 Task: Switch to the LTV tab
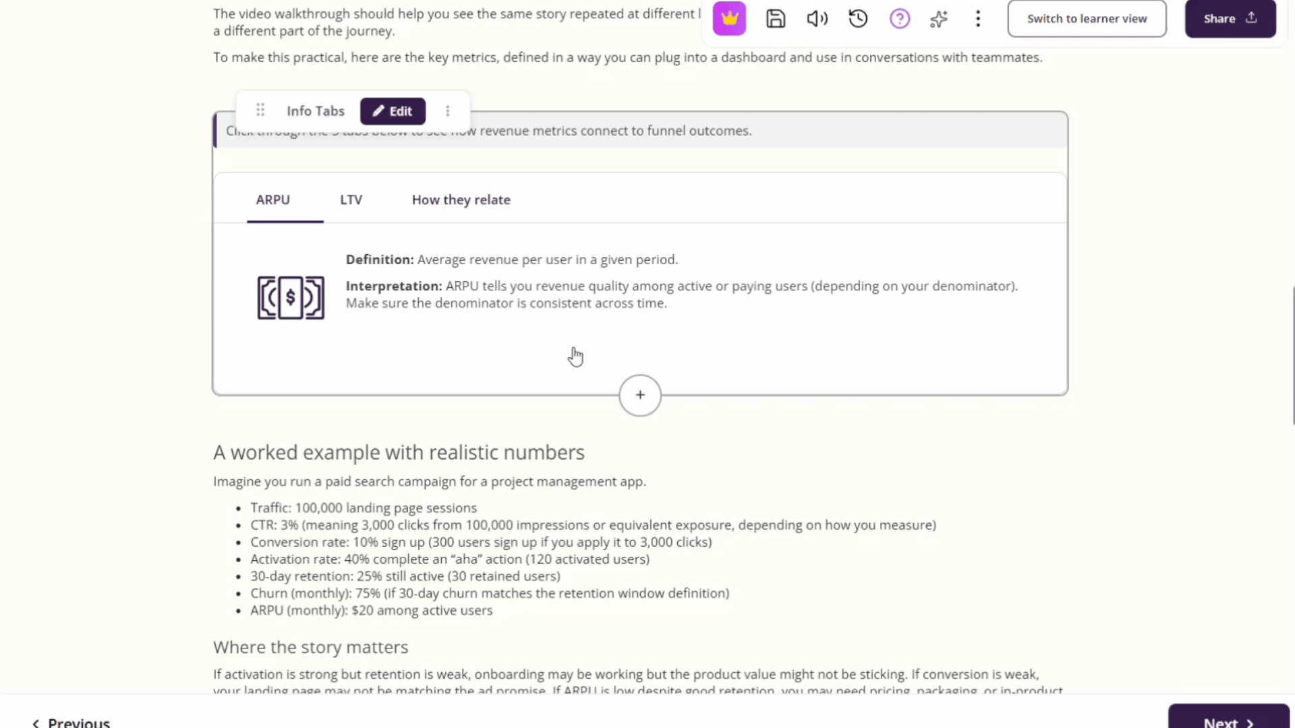pyautogui.click(x=351, y=200)
